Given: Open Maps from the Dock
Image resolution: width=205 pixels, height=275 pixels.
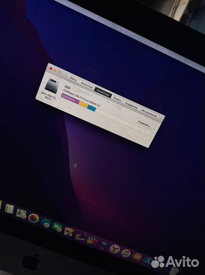Looking at the screenshot, I should (21, 213).
